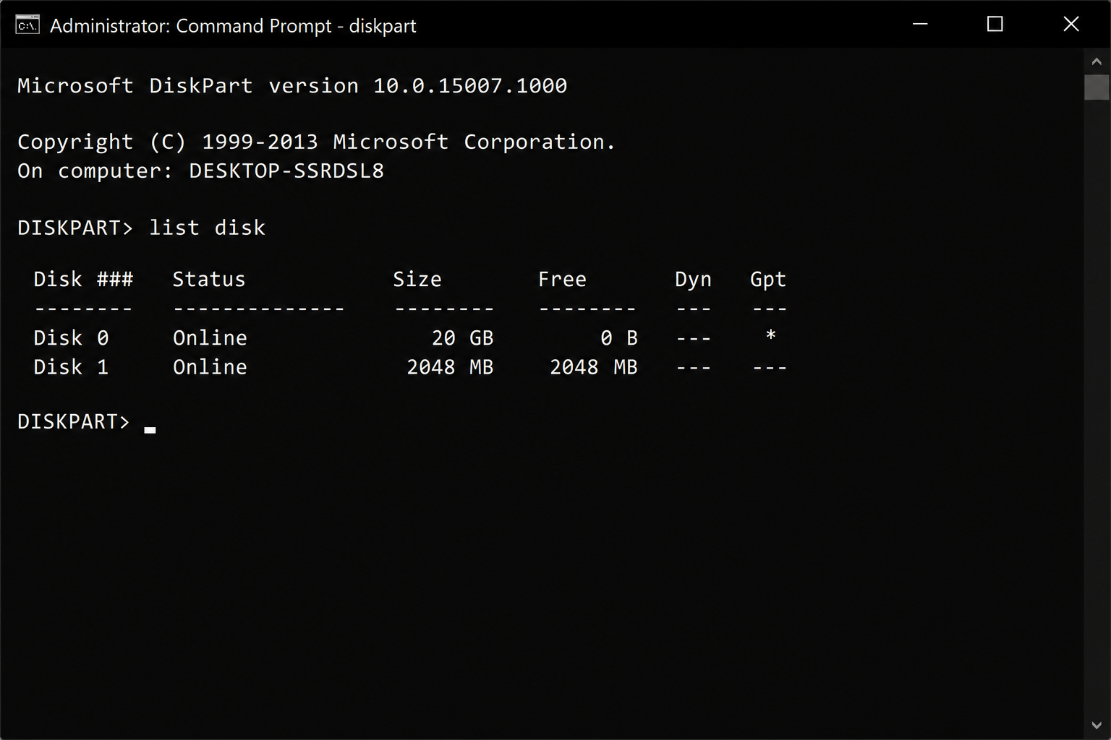
Task: Click the Gpt asterisk for Disk 0
Action: pos(770,335)
